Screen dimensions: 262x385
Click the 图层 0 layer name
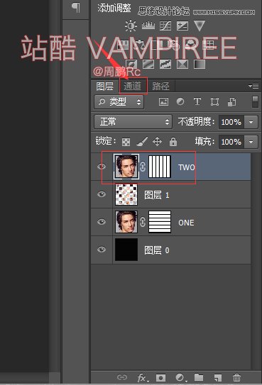tap(157, 250)
